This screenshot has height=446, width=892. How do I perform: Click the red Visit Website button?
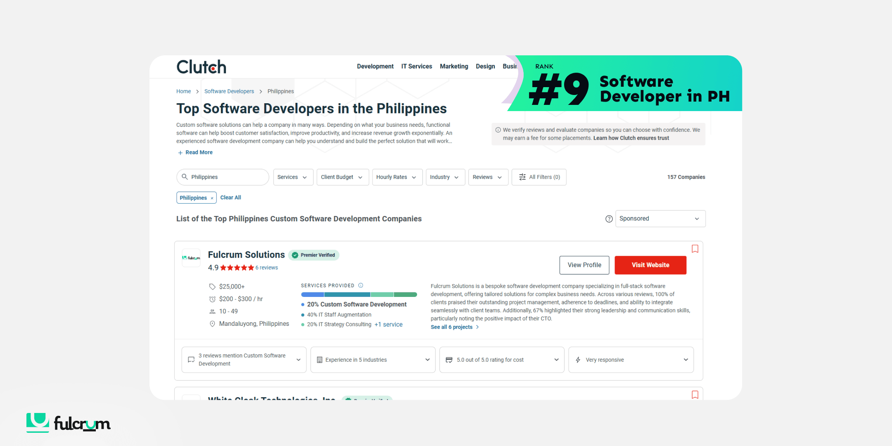(650, 265)
